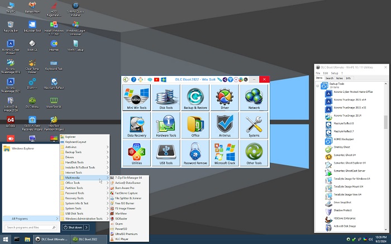Viewport: 391px width, 244px height.
Task: Select the Dism++ desktop icon
Action: [32, 84]
